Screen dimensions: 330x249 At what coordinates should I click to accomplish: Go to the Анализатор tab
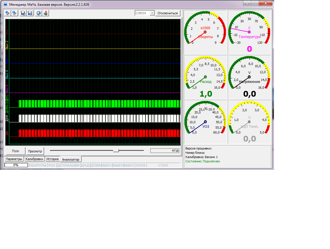(70, 160)
